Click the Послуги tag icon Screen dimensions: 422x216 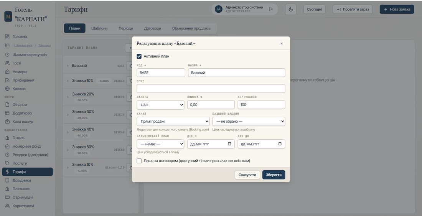[x=8, y=163]
